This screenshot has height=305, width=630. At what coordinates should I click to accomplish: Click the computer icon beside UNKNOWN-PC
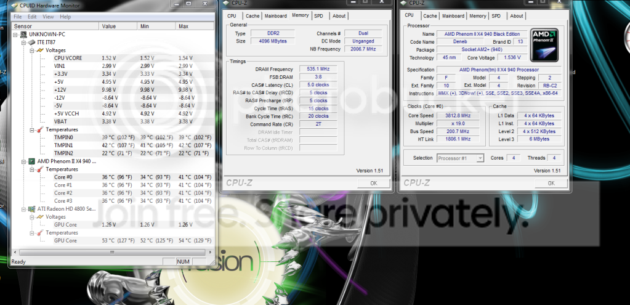click(x=23, y=35)
